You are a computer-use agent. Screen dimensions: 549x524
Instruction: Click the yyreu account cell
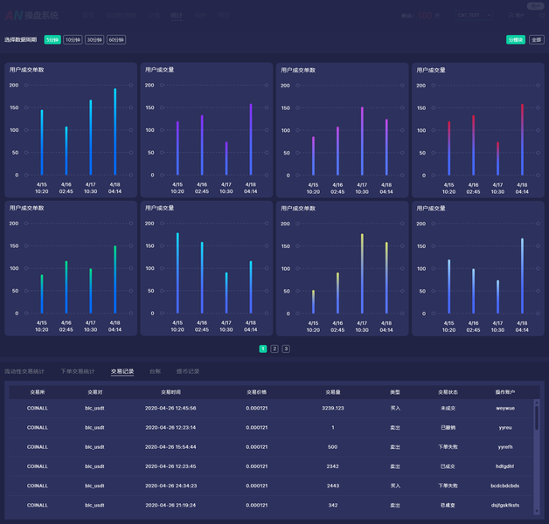click(x=505, y=427)
